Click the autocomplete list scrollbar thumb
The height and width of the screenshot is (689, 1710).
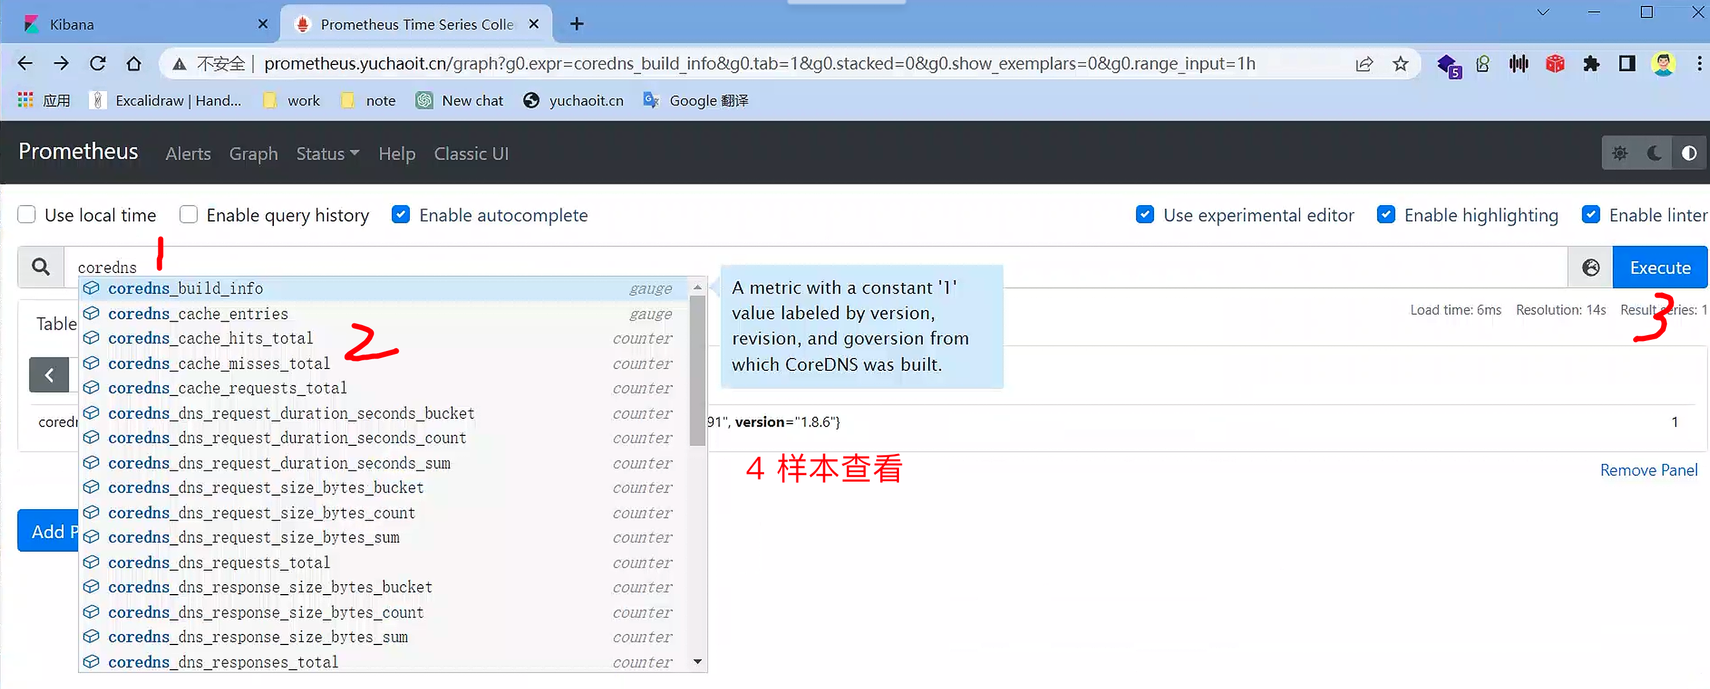pyautogui.click(x=697, y=371)
